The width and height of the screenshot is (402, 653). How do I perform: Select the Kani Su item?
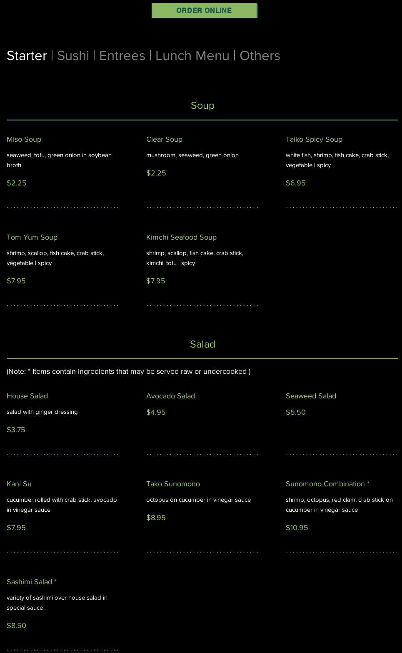(x=19, y=484)
